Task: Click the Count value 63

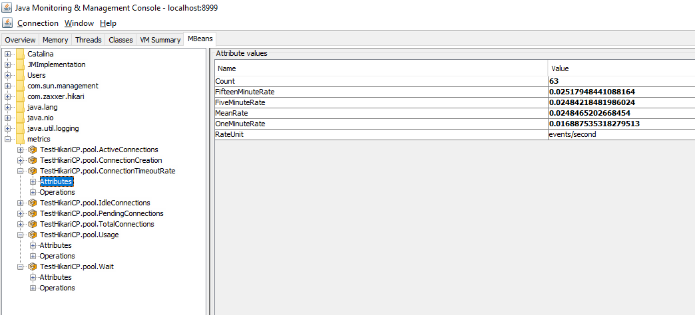Action: [x=554, y=81]
